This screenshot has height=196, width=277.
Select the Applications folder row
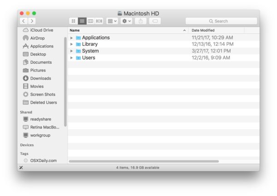click(164, 38)
